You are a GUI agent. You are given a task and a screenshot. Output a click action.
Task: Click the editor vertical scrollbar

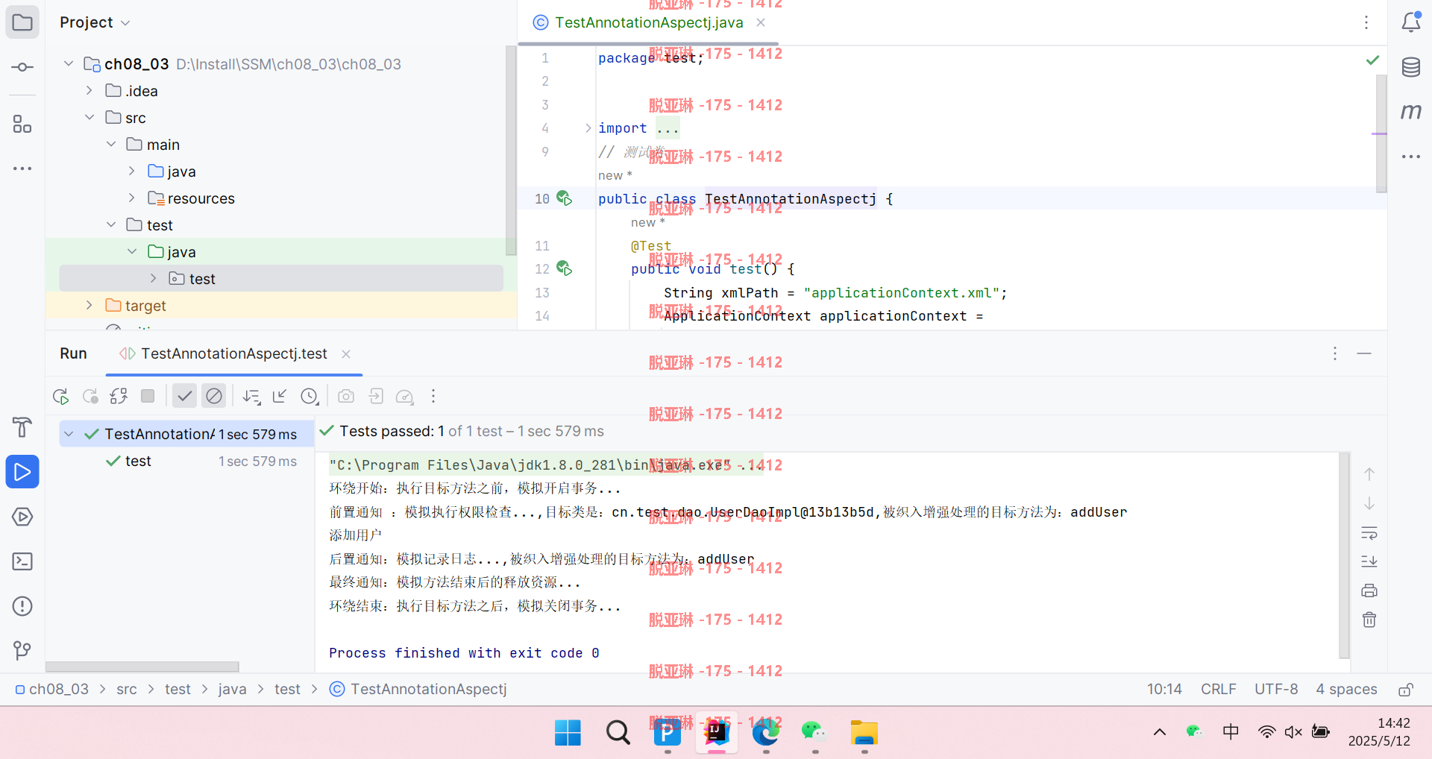tap(1381, 134)
